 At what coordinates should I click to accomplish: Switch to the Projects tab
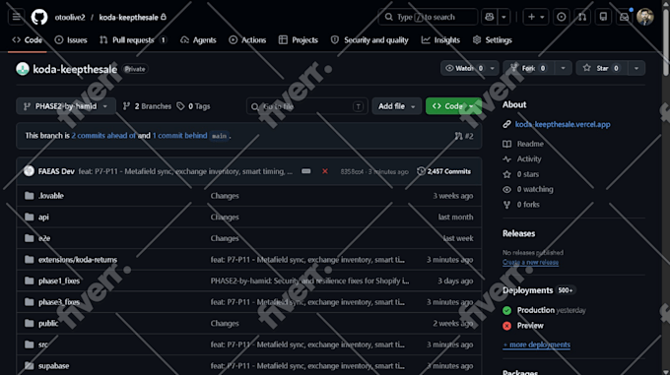(299, 40)
